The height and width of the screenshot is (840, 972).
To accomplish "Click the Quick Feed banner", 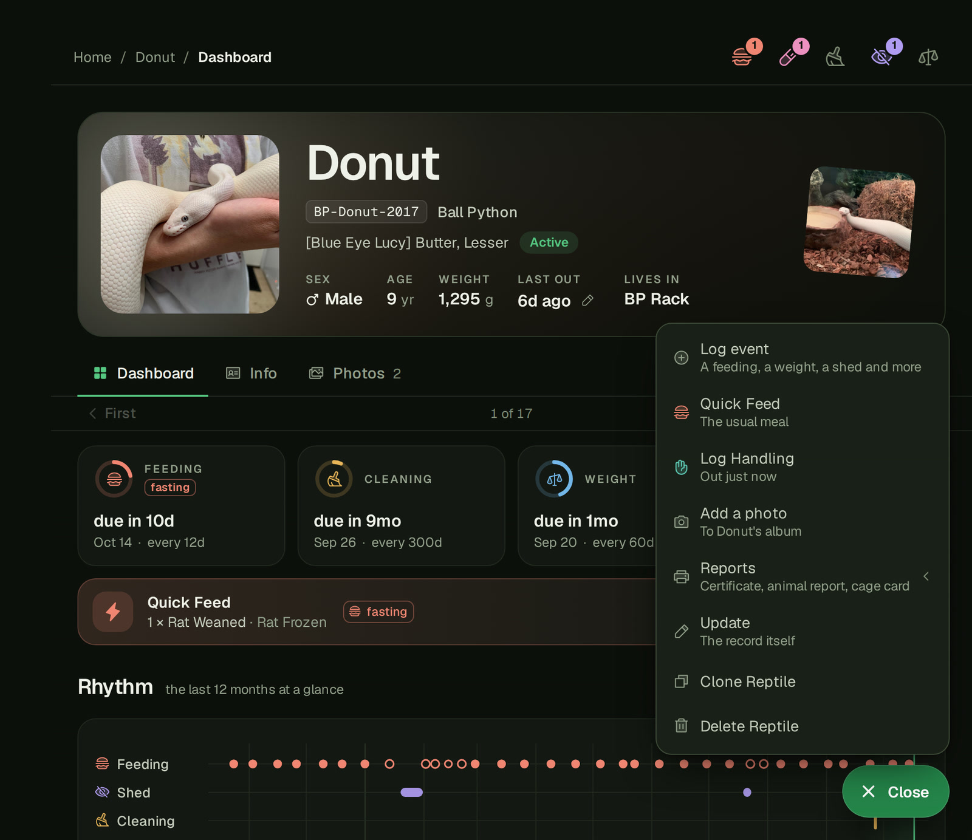I will click(367, 612).
